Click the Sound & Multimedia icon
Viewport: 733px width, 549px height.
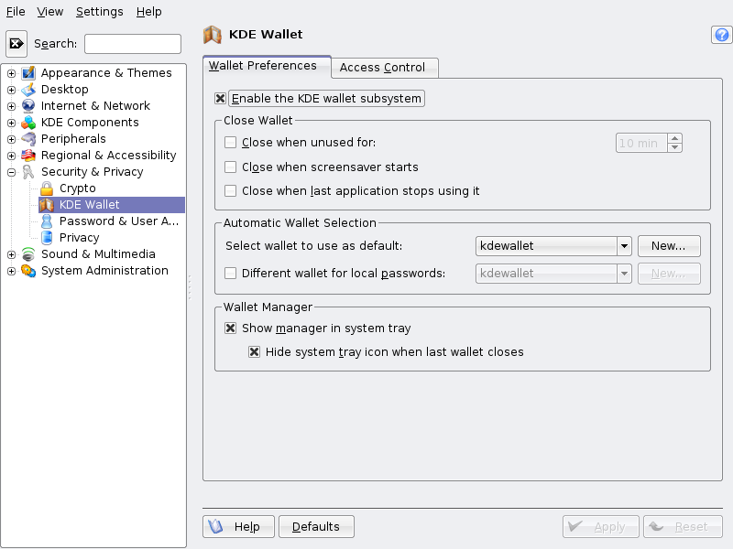coord(28,254)
